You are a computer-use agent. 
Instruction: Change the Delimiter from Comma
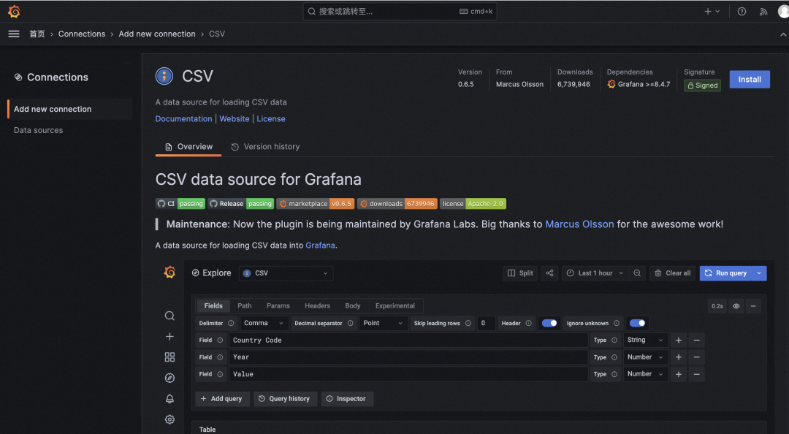262,322
